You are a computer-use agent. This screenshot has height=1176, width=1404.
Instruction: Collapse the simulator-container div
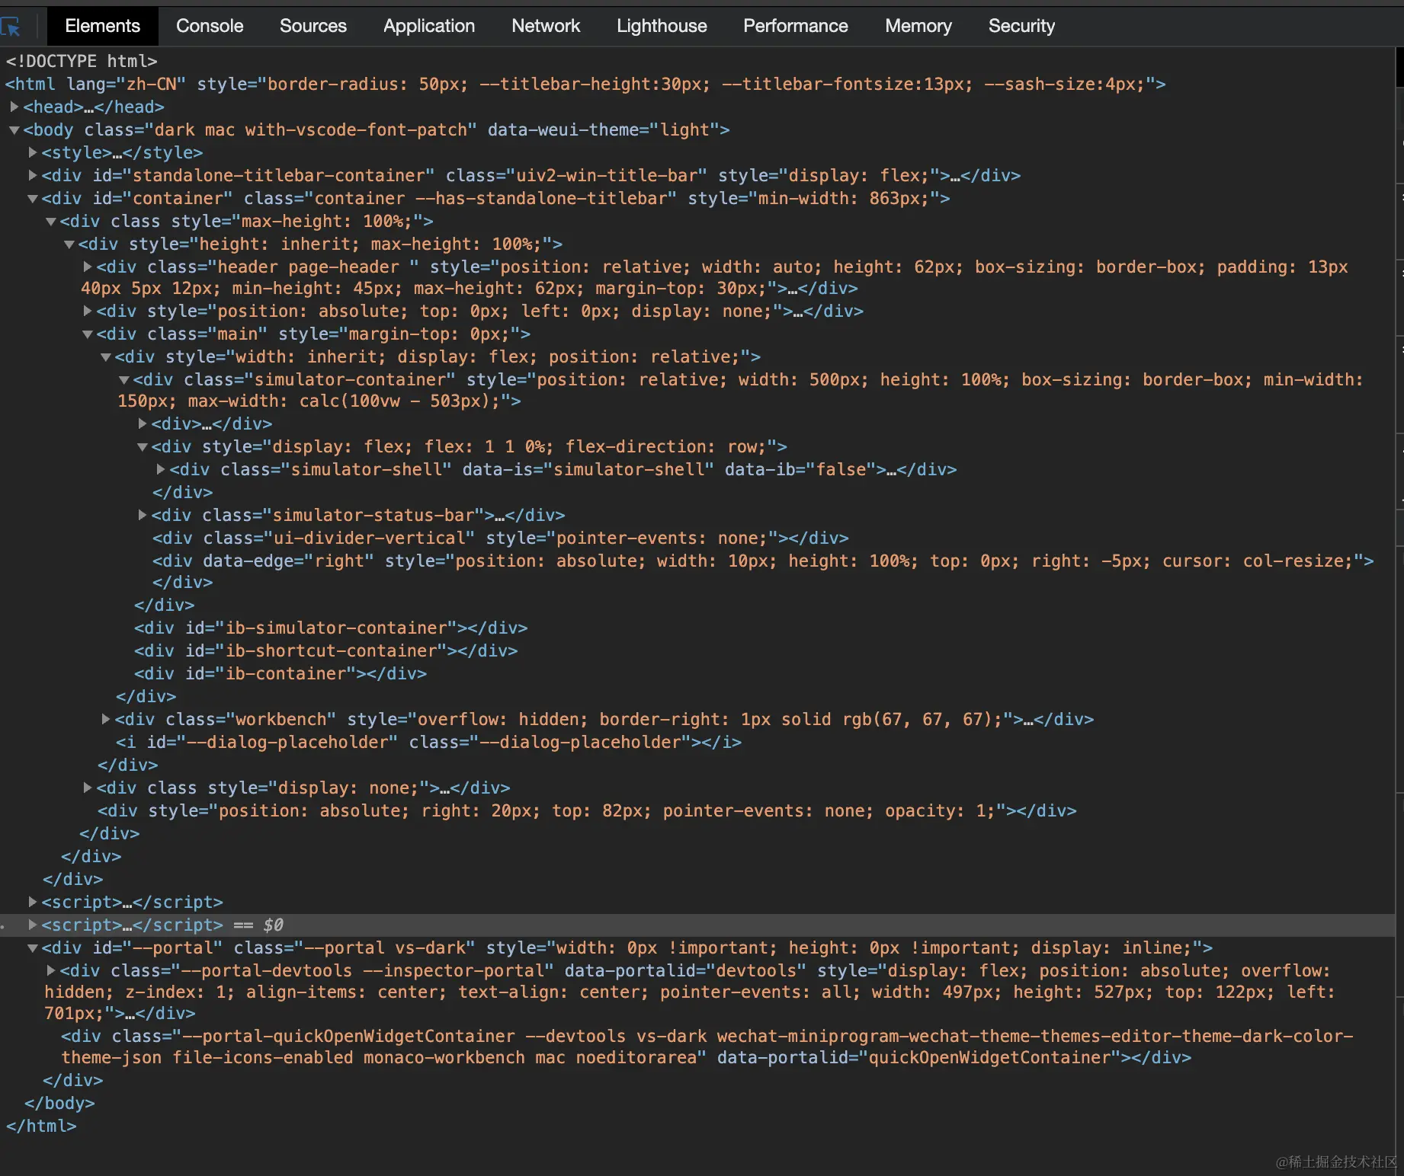coord(123,379)
